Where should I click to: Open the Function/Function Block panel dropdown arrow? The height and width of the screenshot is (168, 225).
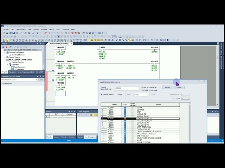click(38, 76)
